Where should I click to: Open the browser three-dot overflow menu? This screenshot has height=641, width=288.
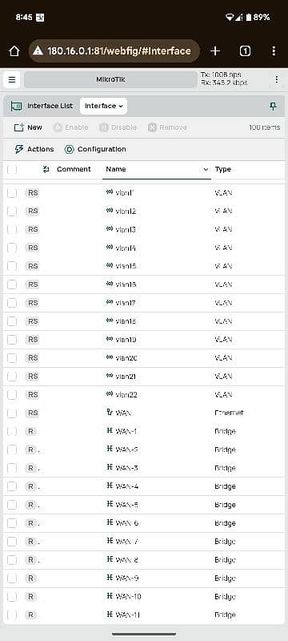274,51
